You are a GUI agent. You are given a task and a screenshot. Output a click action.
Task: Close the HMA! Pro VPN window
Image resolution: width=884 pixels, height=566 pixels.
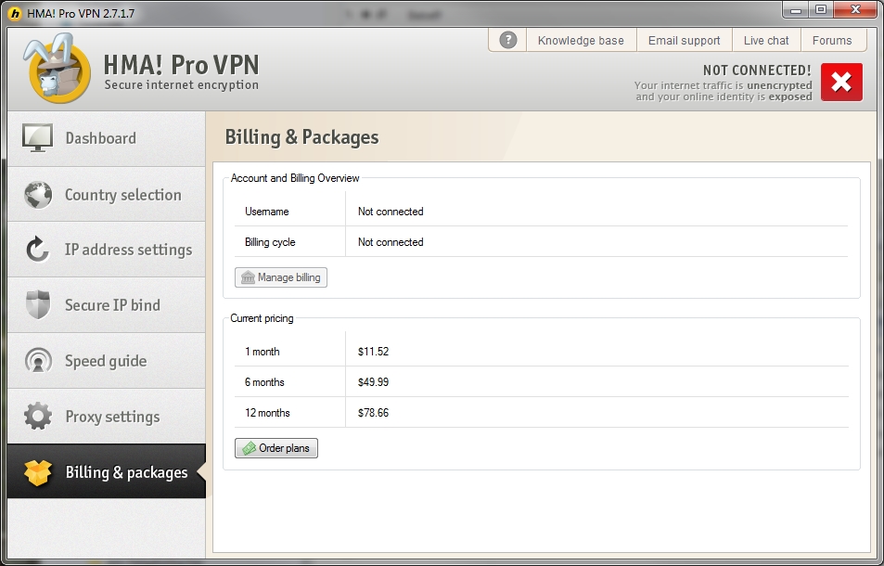click(855, 9)
